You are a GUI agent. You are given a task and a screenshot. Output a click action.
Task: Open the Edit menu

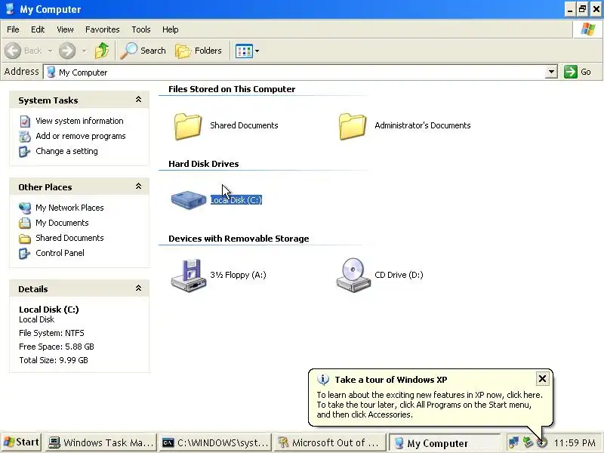tap(38, 29)
